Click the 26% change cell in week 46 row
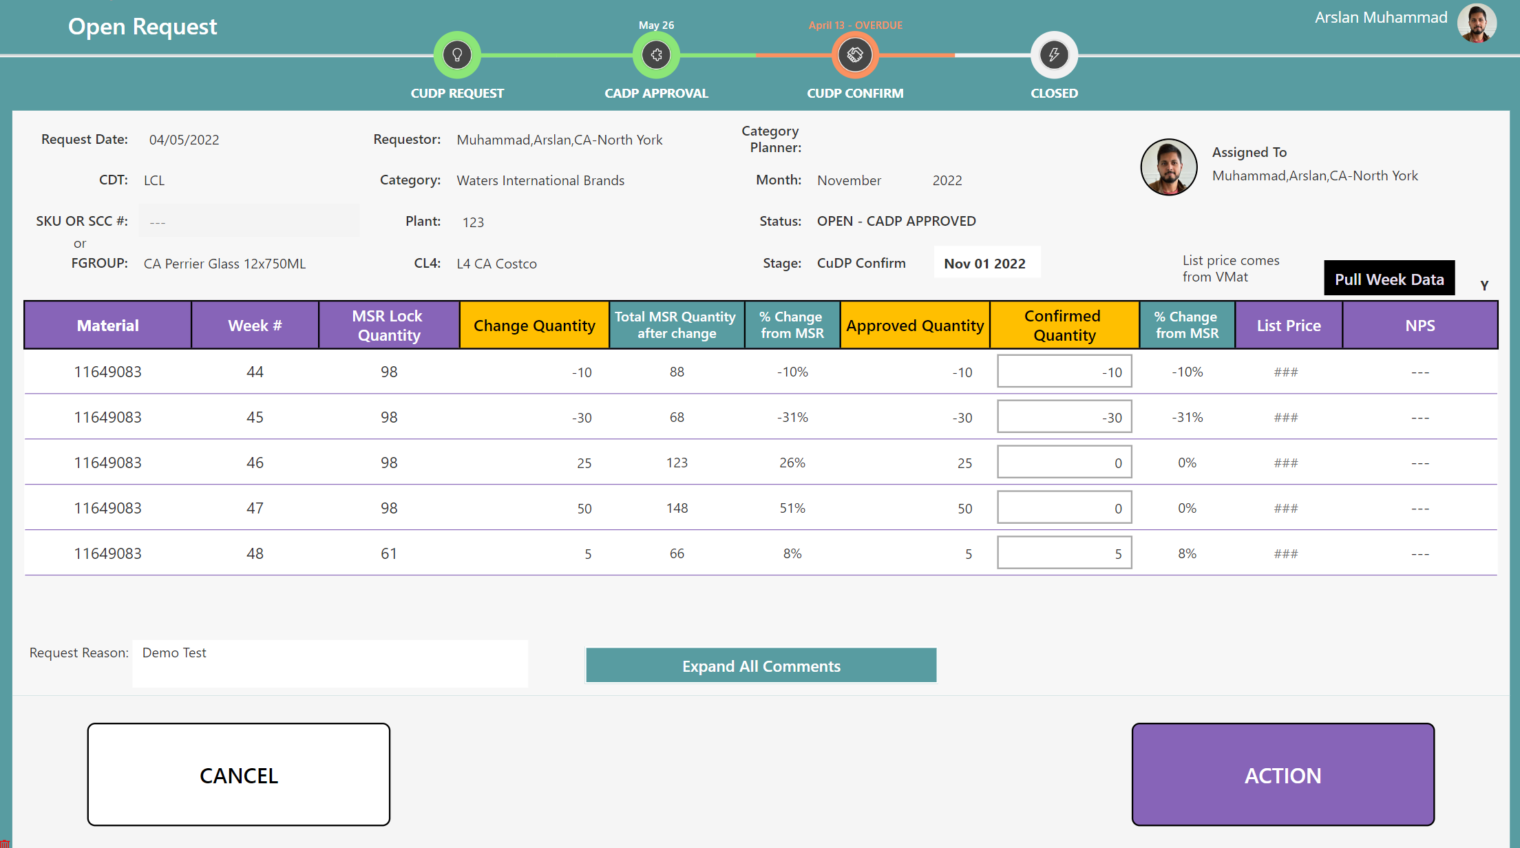The width and height of the screenshot is (1520, 848). click(792, 463)
